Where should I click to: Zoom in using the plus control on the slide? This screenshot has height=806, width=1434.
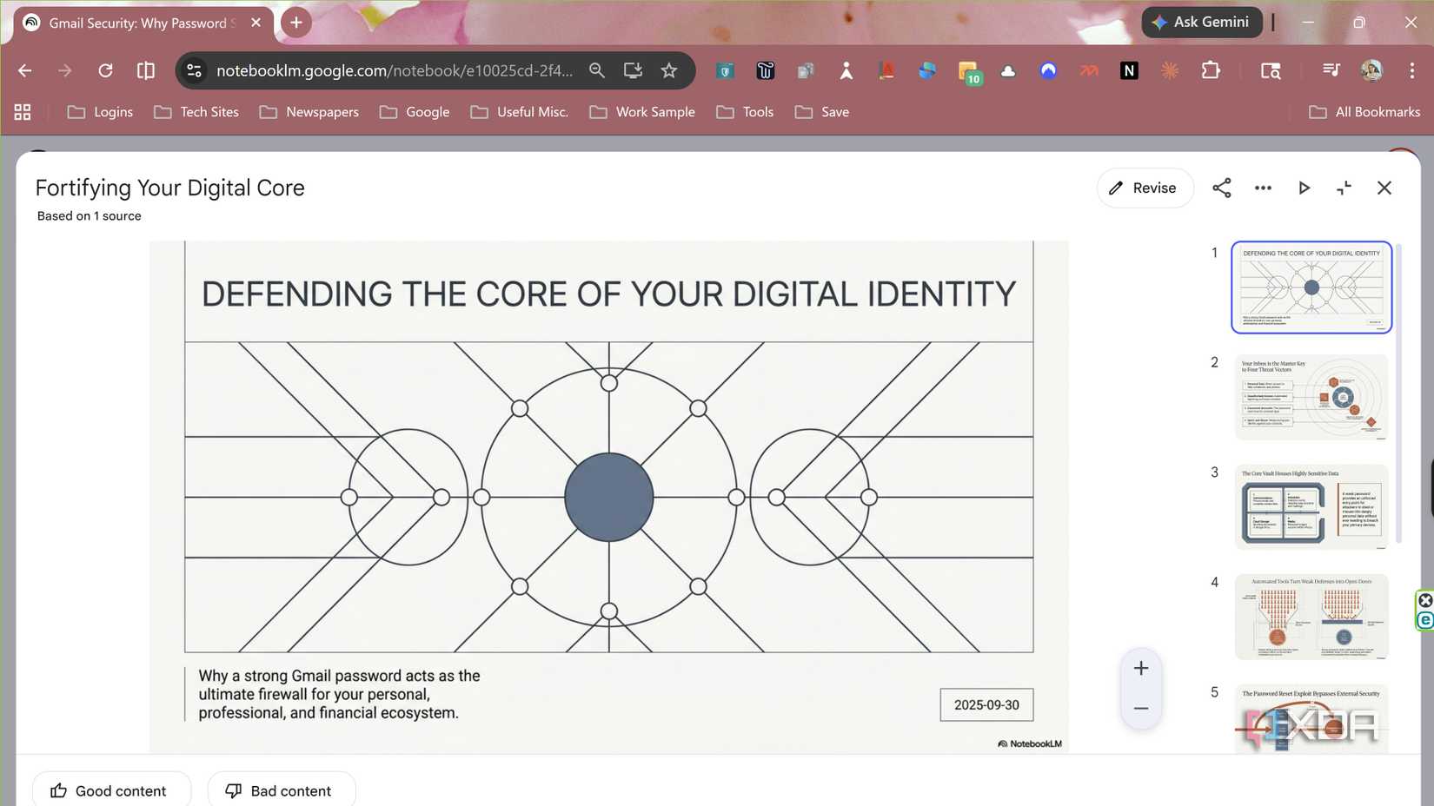pos(1141,668)
